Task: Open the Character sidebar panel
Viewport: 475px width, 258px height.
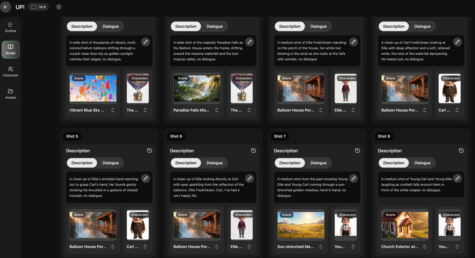Action: click(x=10, y=72)
